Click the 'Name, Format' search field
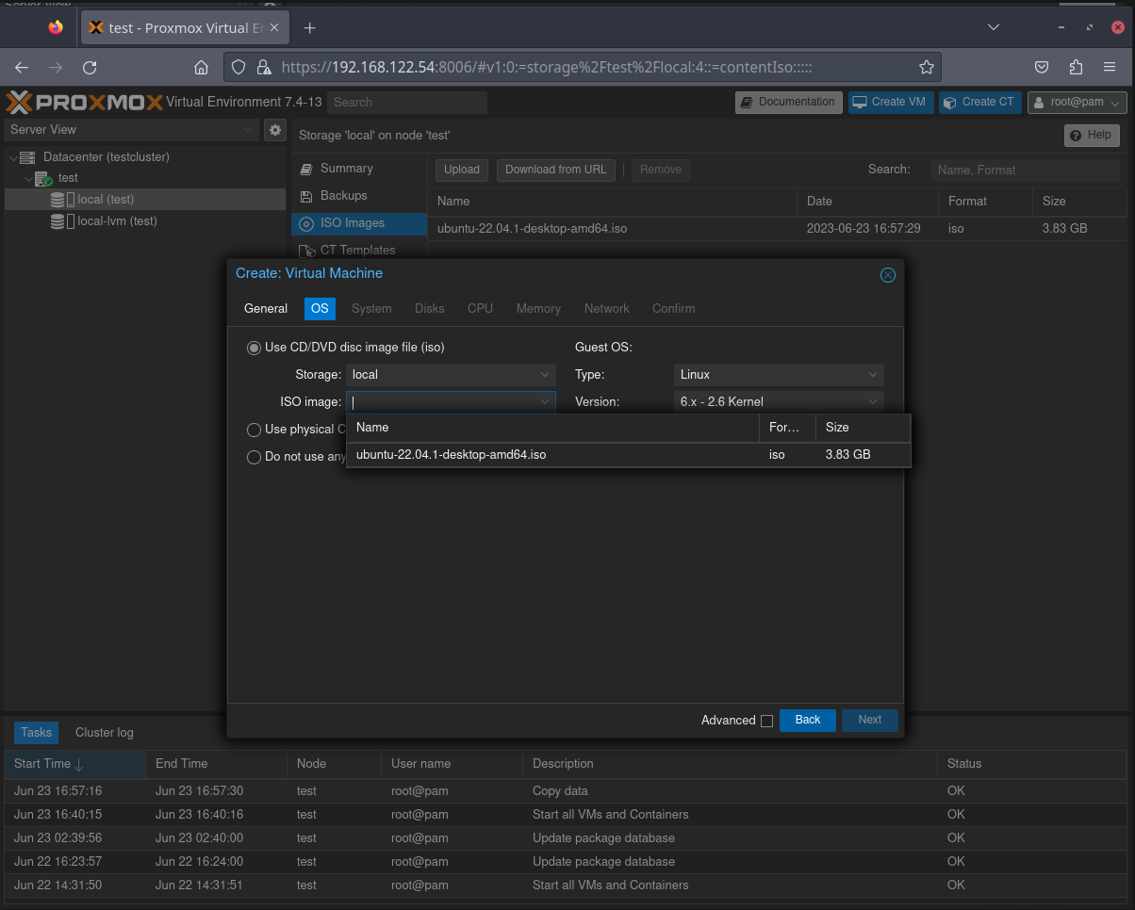This screenshot has height=910, width=1135. pos(1025,170)
